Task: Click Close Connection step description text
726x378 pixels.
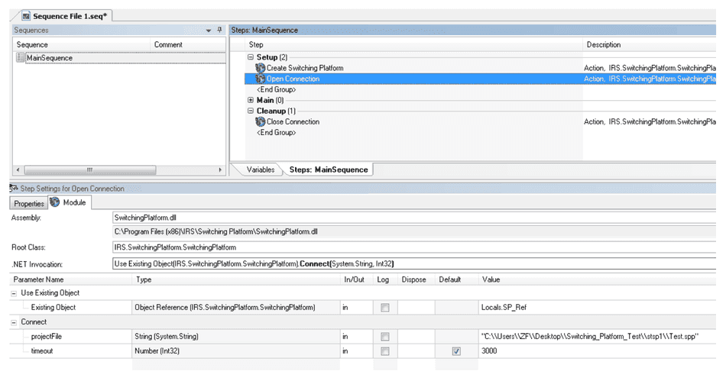Action: 650,121
